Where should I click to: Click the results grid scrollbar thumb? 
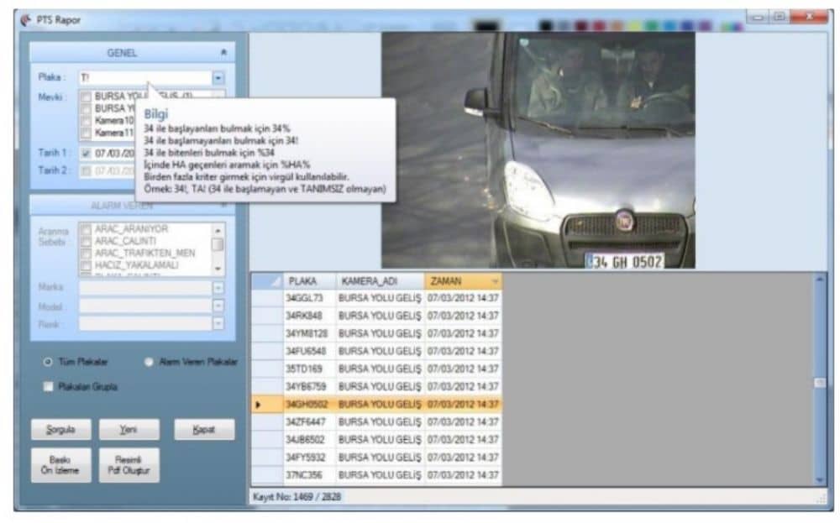pyautogui.click(x=820, y=384)
